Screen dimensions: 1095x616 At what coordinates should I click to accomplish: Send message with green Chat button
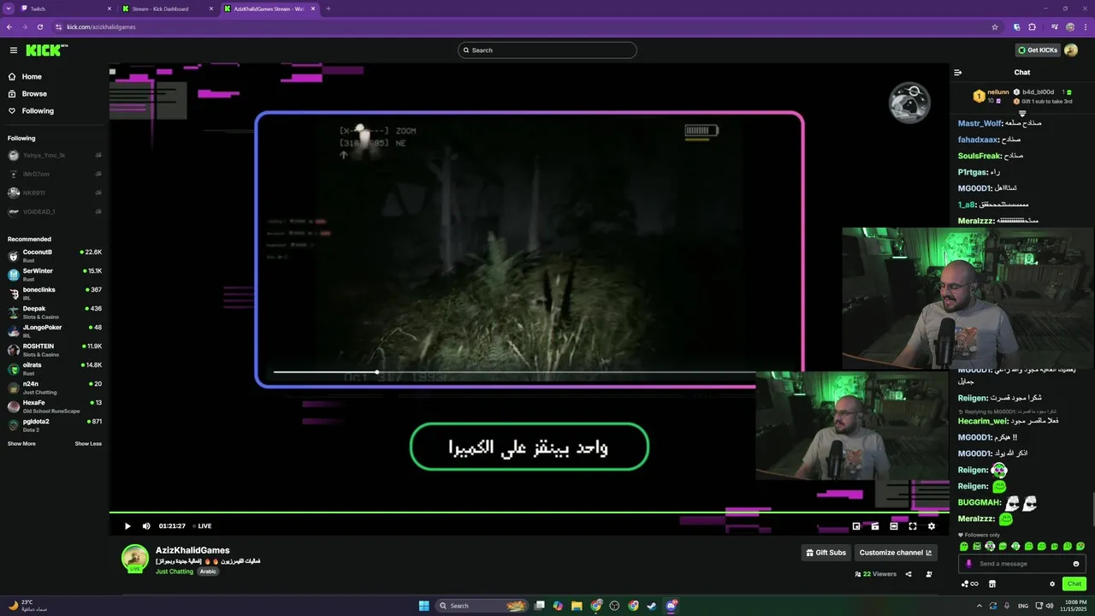tap(1074, 584)
